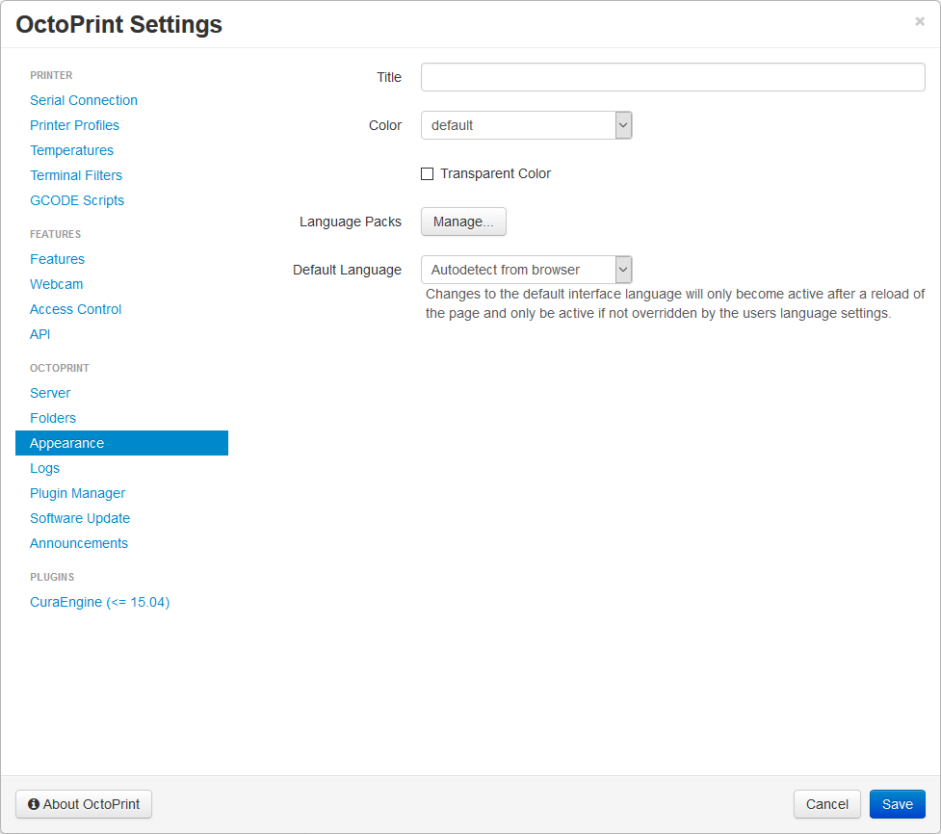Select the Appearance sidebar item
The image size is (941, 834).
[x=121, y=443]
